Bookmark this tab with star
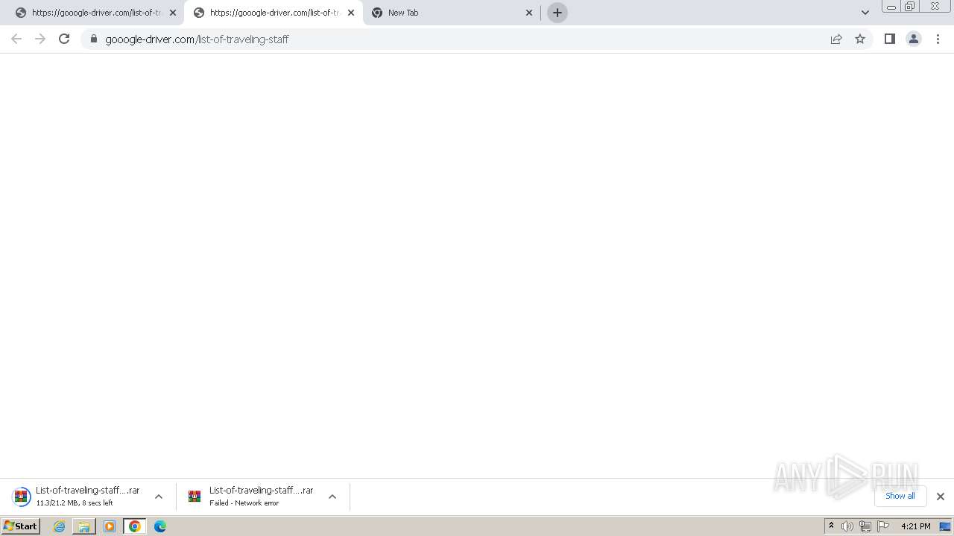The image size is (954, 536). pos(860,39)
